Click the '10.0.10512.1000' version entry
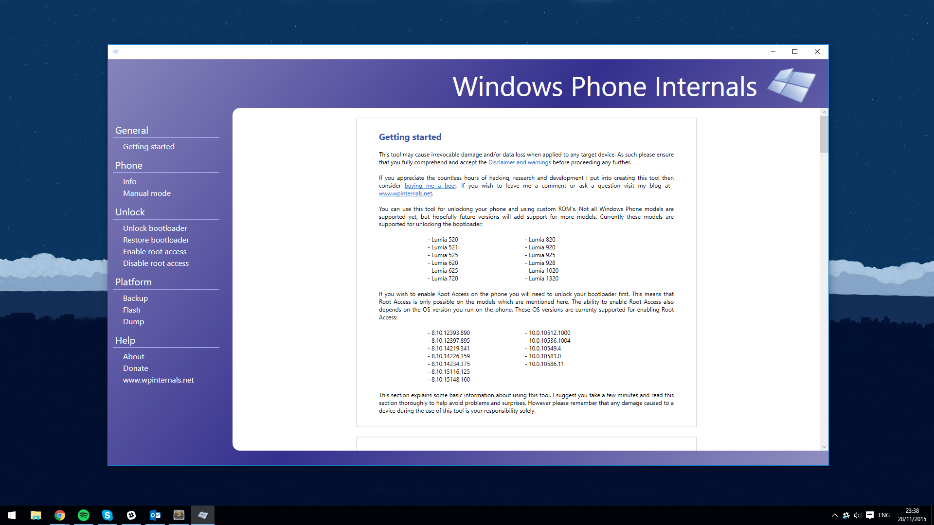Viewport: 934px width, 525px height. pos(548,333)
